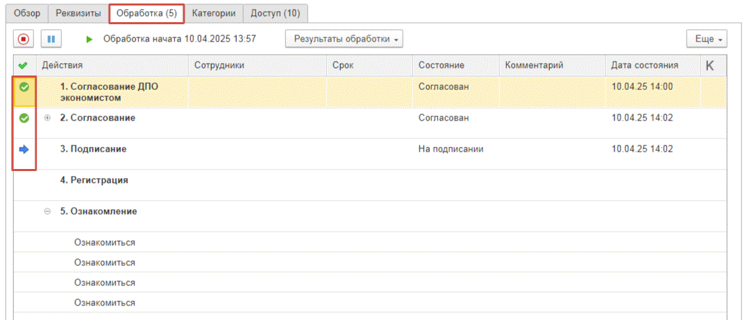Viewport: 749px width, 320px height.
Task: Switch to the Обзор tab
Action: click(27, 13)
